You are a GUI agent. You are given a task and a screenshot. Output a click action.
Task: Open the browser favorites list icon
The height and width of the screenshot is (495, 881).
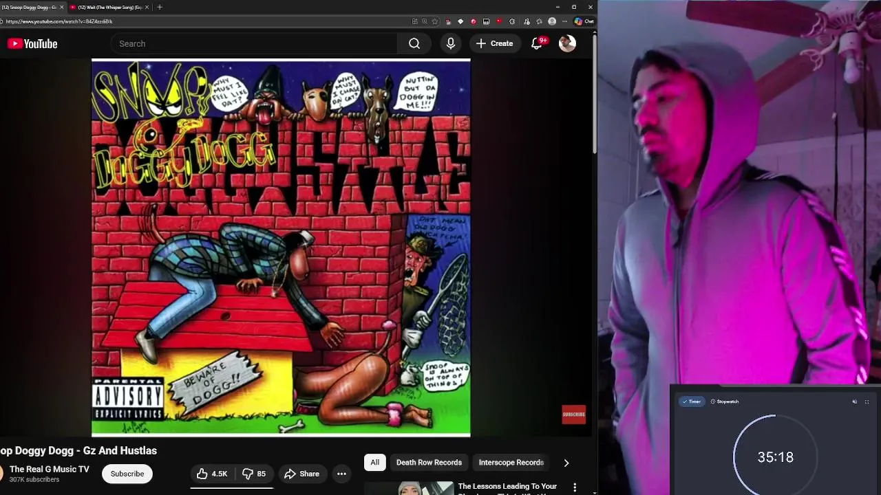pyautogui.click(x=539, y=21)
